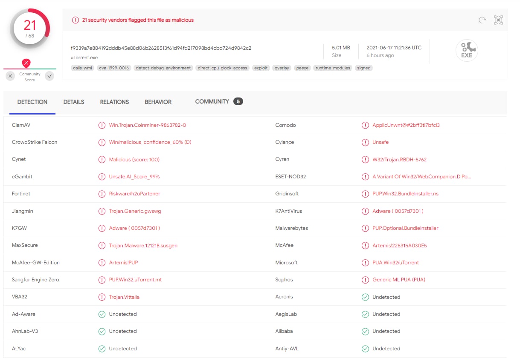The width and height of the screenshot is (520, 358).
Task: Click Alibaba undetected check icon
Action: 365,331
